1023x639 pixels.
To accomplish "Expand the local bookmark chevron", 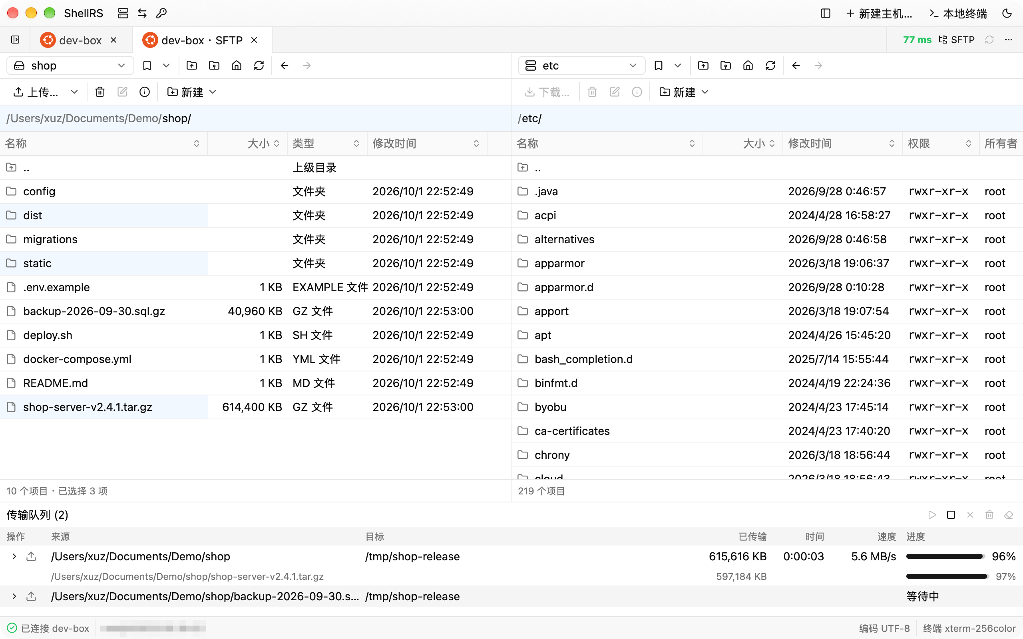I will [166, 65].
